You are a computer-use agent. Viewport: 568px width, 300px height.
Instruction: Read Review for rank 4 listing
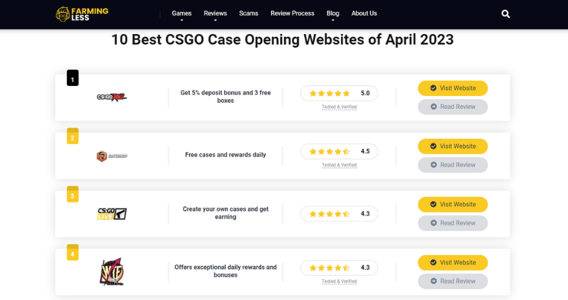click(453, 281)
